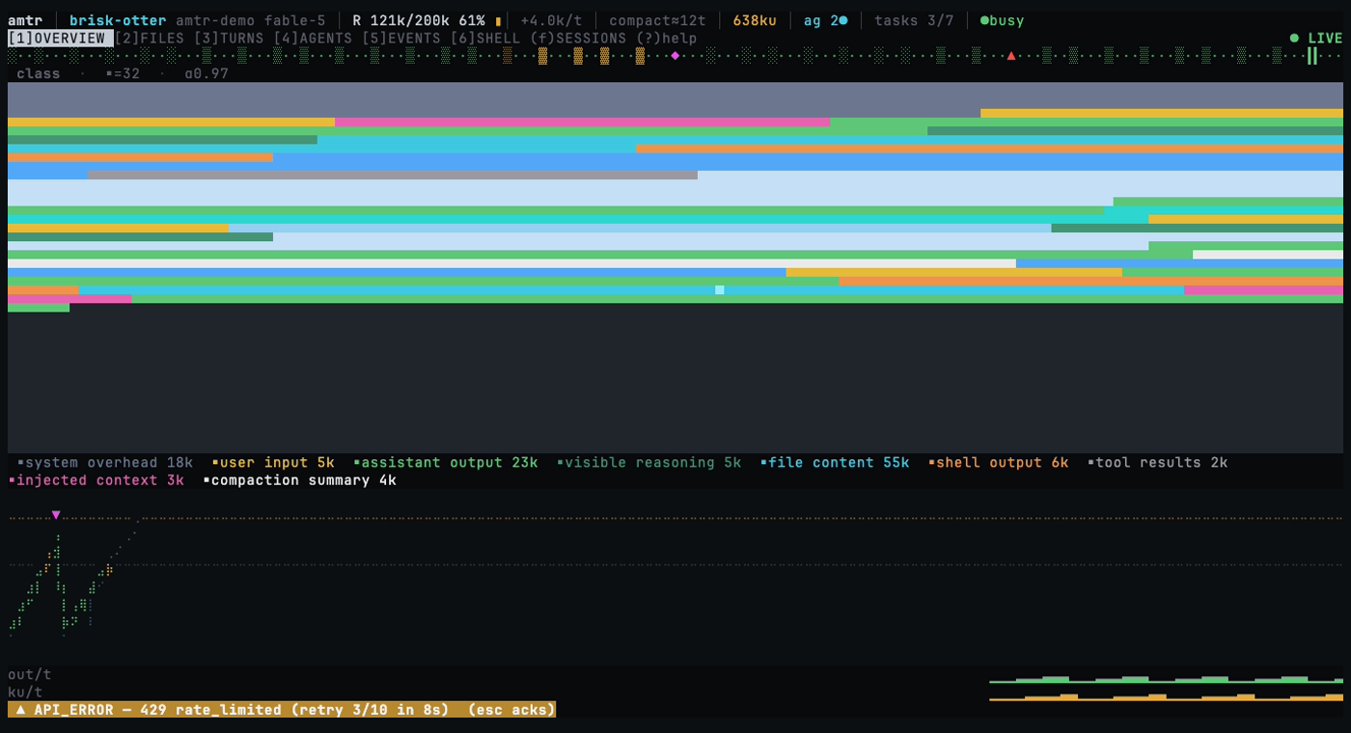Click the α0.97 value
The width and height of the screenshot is (1351, 733).
click(x=207, y=73)
